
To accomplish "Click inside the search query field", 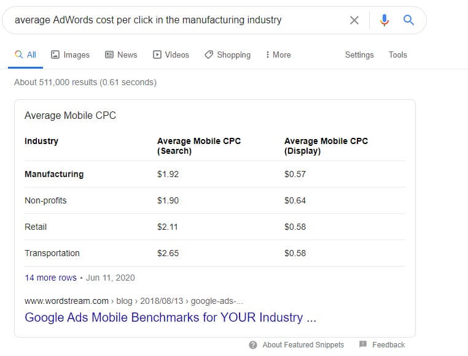I will point(179,20).
